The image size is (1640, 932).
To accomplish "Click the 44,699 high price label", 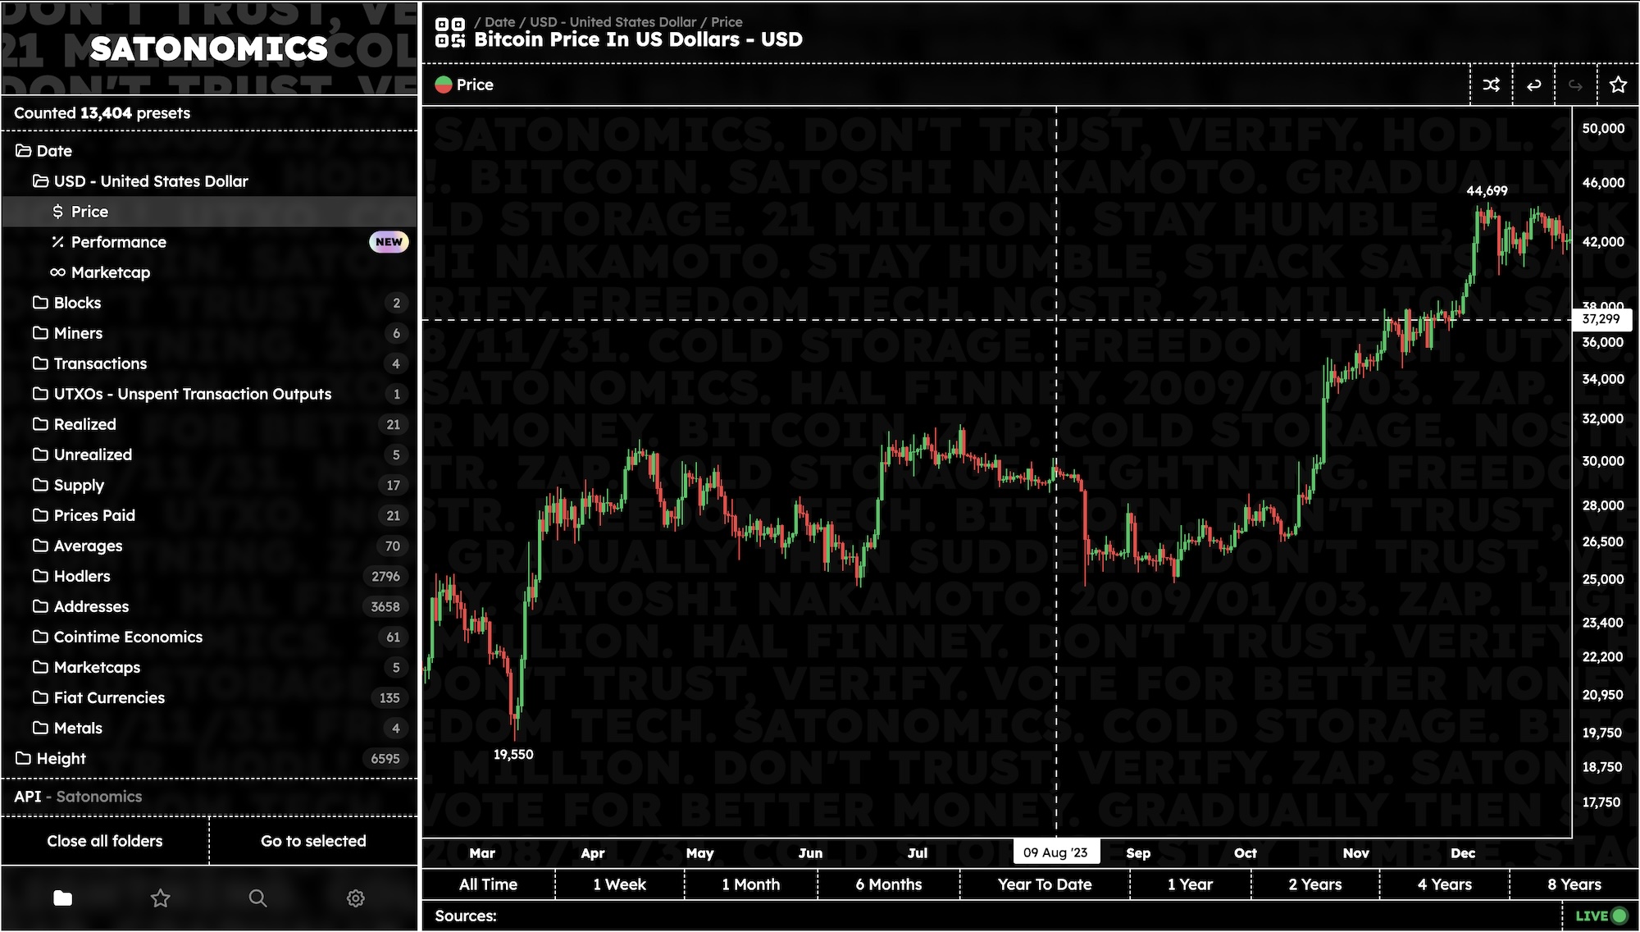I will click(x=1487, y=190).
